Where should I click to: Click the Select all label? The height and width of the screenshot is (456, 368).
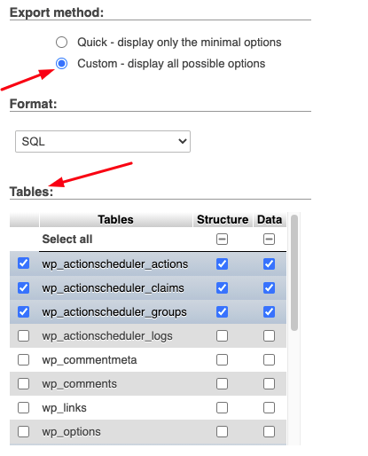(x=67, y=239)
